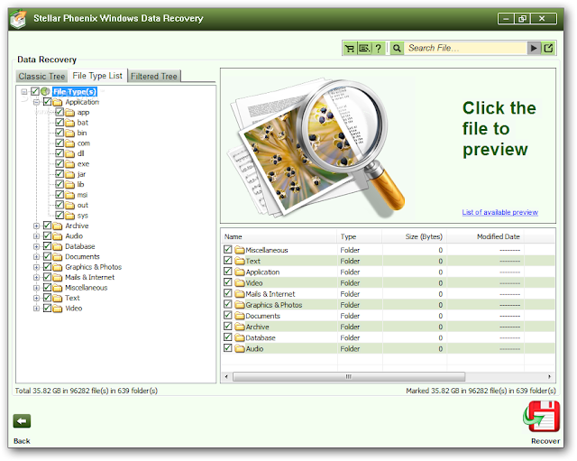
Task: Uncheck the Archive checkbox in file list
Action: pos(228,326)
